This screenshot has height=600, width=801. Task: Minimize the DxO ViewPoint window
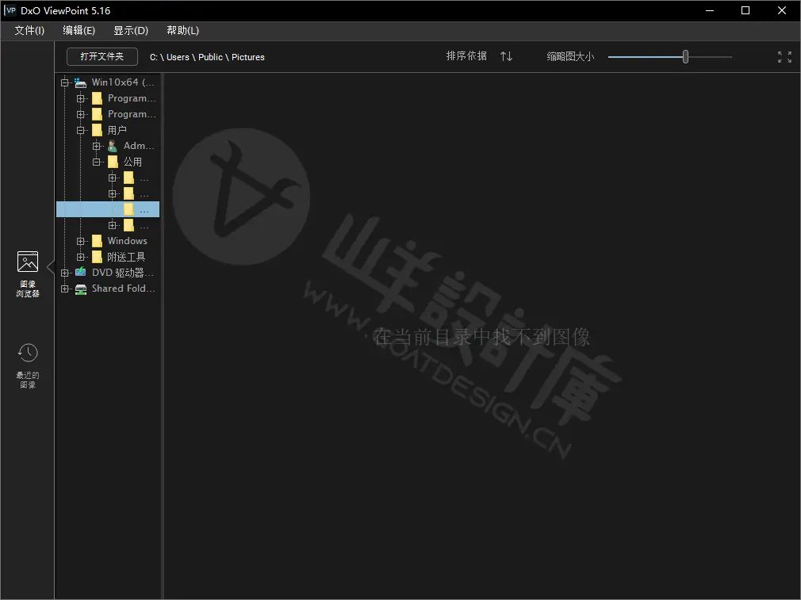[x=710, y=10]
